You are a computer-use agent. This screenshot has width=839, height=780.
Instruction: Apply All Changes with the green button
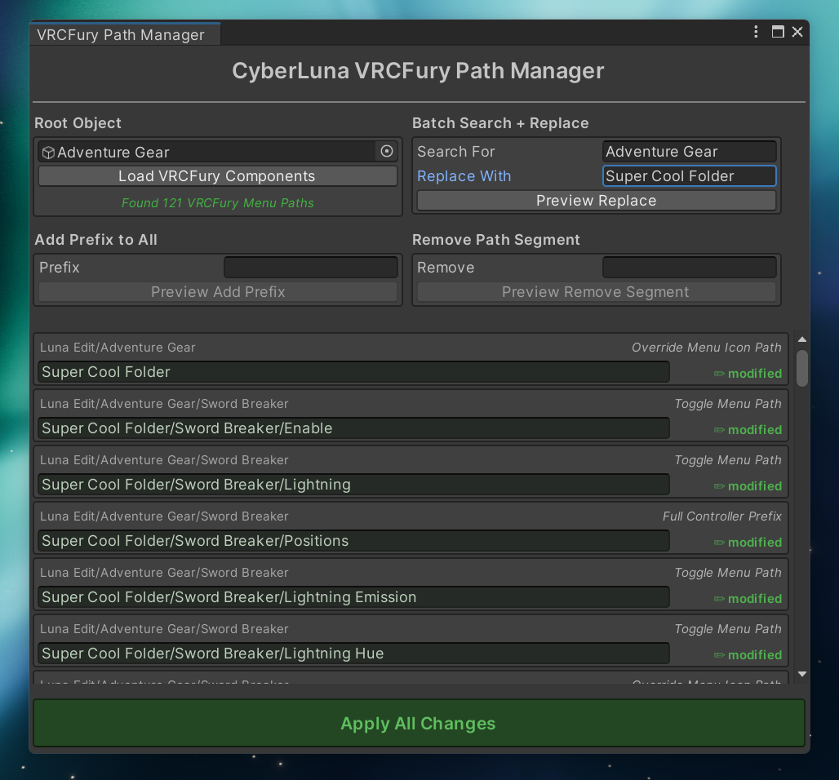click(x=419, y=723)
